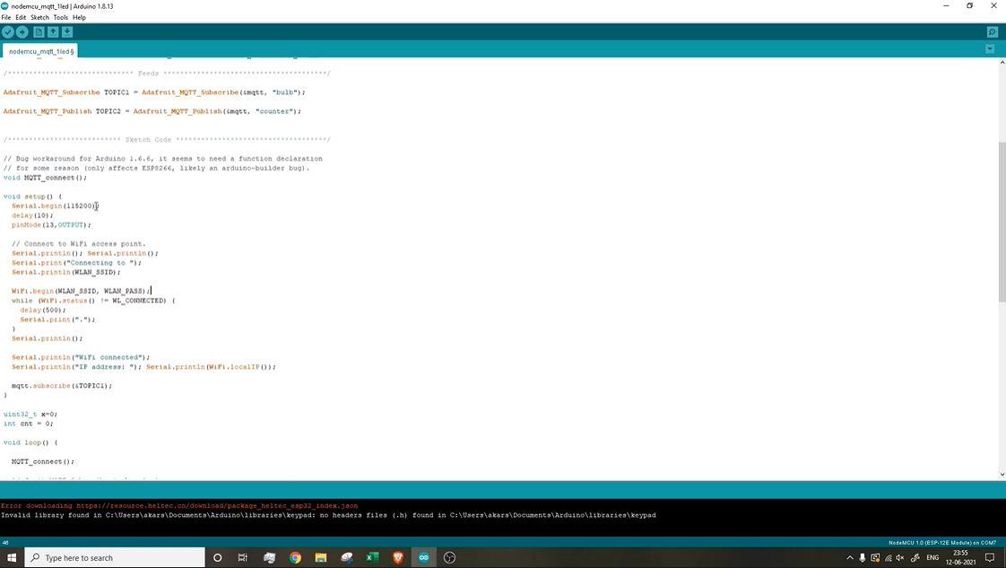Image resolution: width=1006 pixels, height=568 pixels.
Task: Open the Edit menu
Action: [x=21, y=17]
